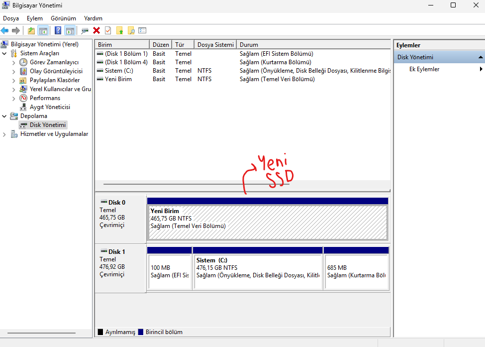
Task: Select the (Disk 1 Bölüm 4) volume row
Action: point(243,62)
